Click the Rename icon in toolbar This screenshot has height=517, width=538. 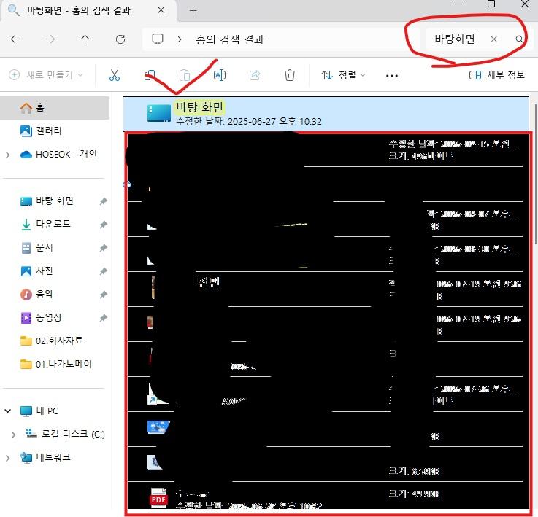(219, 75)
